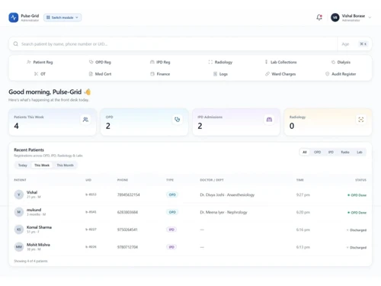Open Lab Collections shortcut

[x=280, y=62]
